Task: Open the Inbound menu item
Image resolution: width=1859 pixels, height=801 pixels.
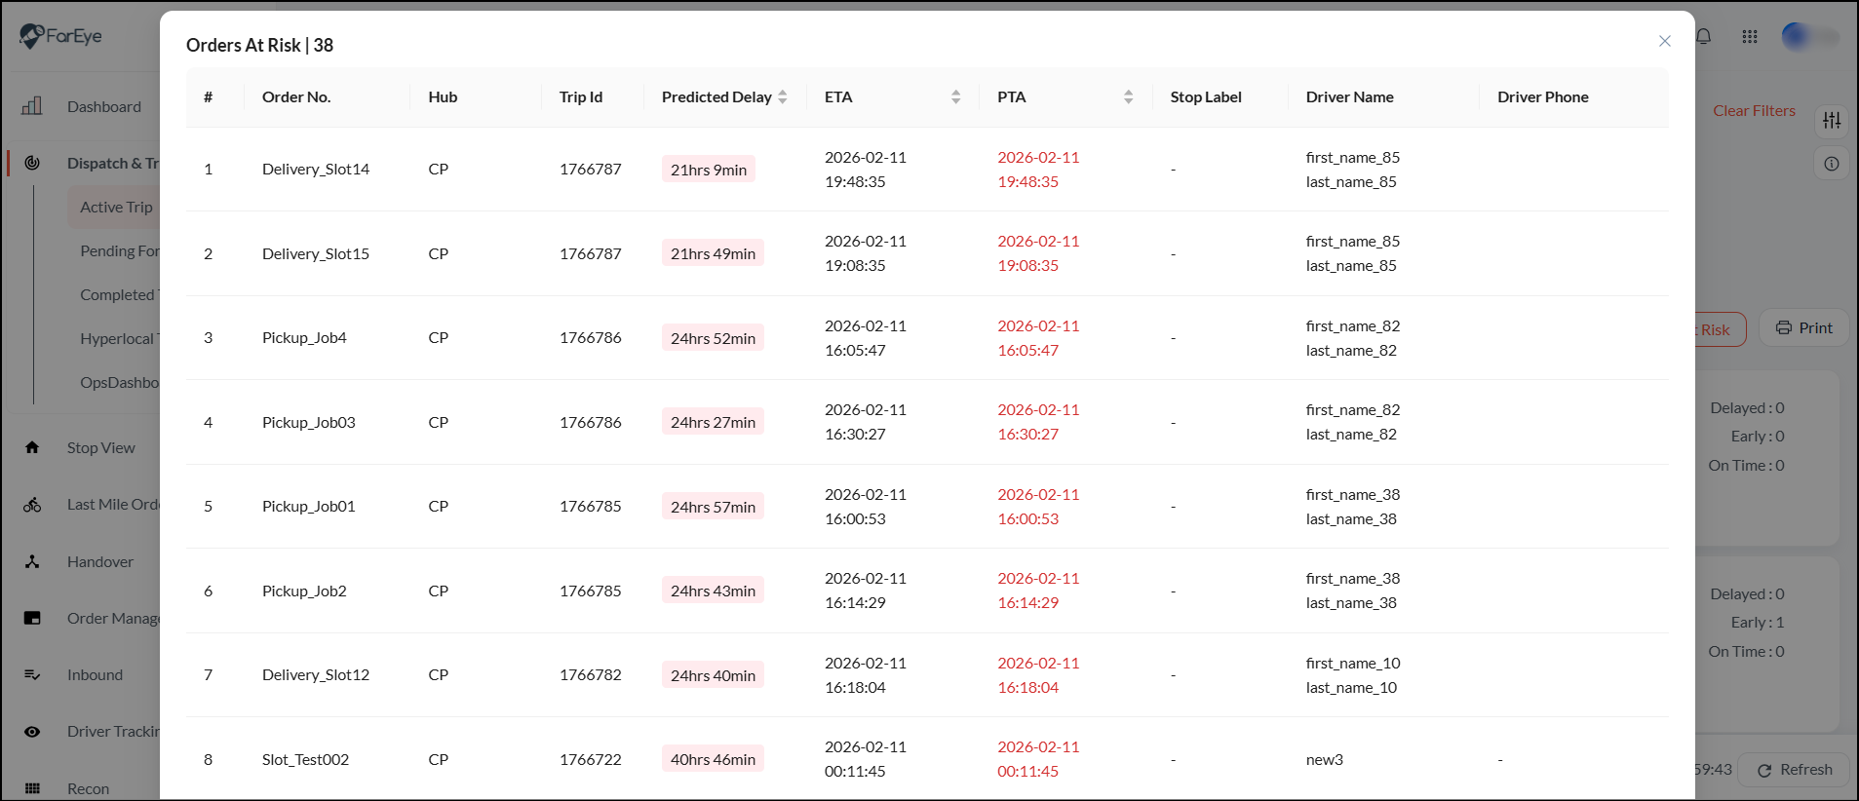Action: coord(95,675)
